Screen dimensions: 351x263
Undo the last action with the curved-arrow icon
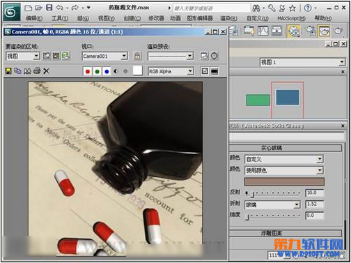coord(60,8)
